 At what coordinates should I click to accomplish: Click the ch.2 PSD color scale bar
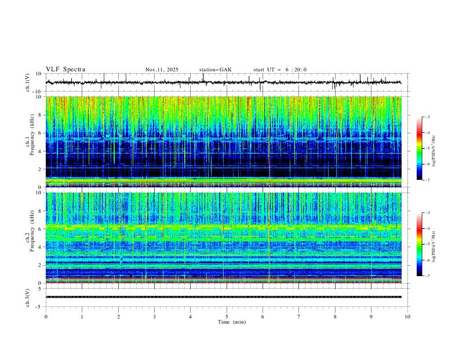click(x=419, y=244)
